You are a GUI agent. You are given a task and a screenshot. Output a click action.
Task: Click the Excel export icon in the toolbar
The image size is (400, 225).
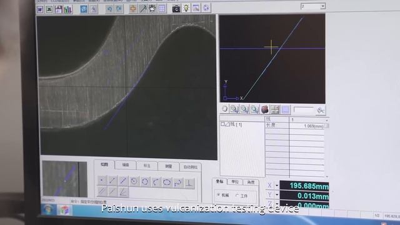[49, 9]
